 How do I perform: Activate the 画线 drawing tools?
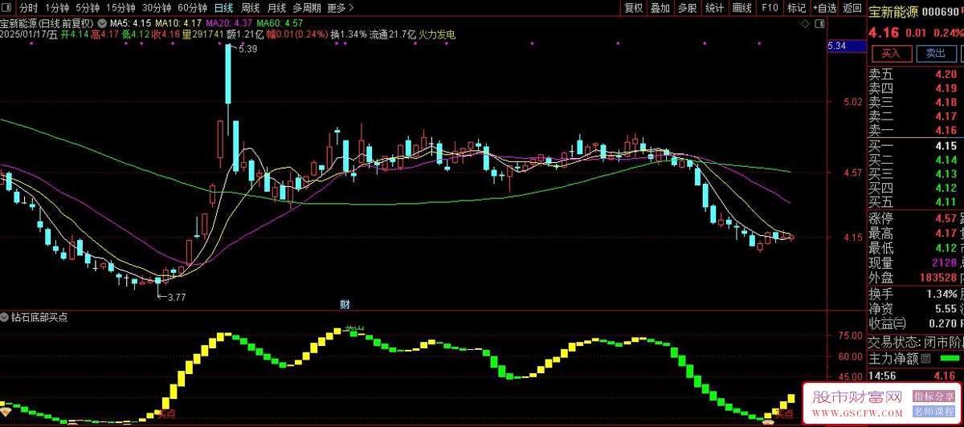click(742, 7)
